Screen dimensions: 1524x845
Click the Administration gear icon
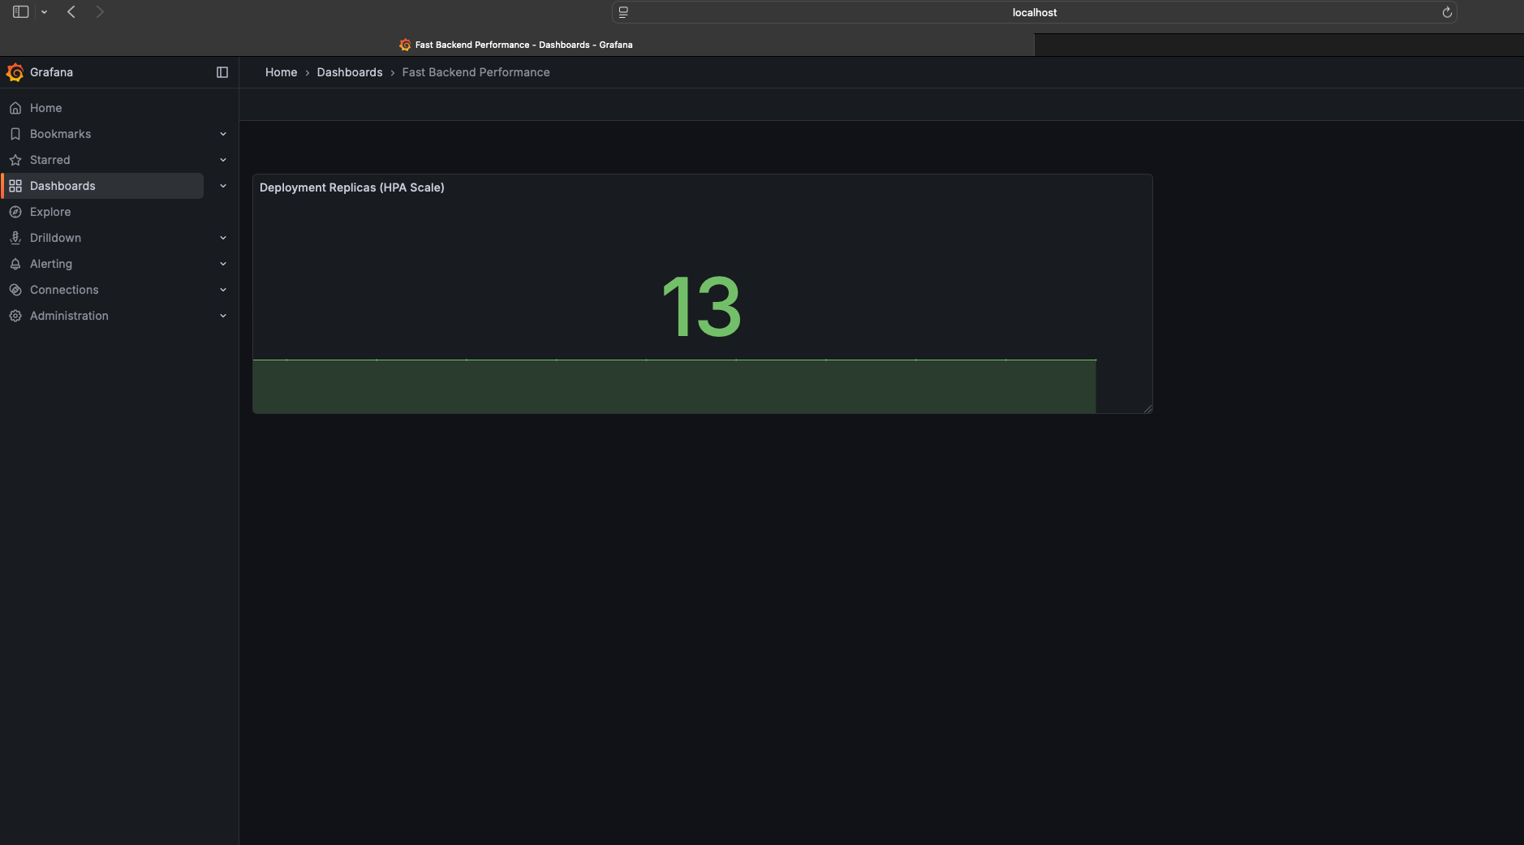pyautogui.click(x=15, y=316)
